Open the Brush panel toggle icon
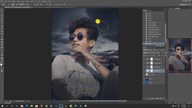The height and width of the screenshot is (108, 192). (13, 4)
